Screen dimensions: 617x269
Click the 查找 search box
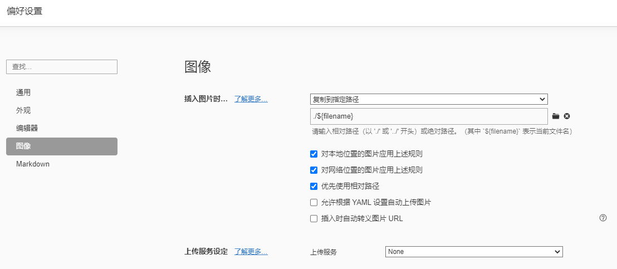[61, 67]
